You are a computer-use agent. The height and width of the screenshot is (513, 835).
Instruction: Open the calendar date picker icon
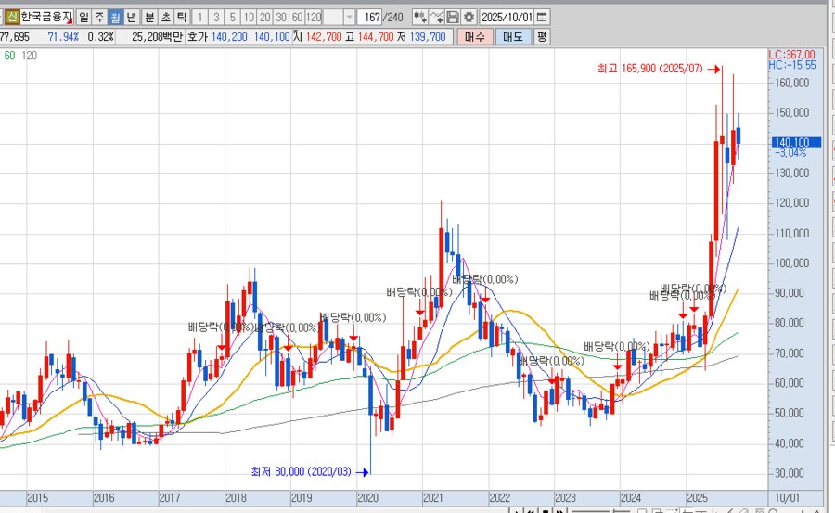coord(542,17)
